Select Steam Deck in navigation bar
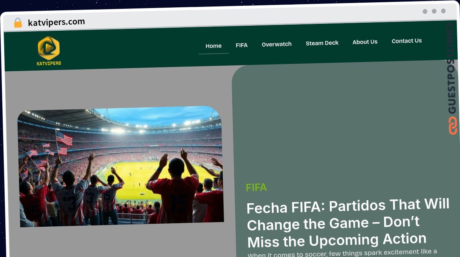Viewport: 460px width, 257px height. tap(322, 43)
